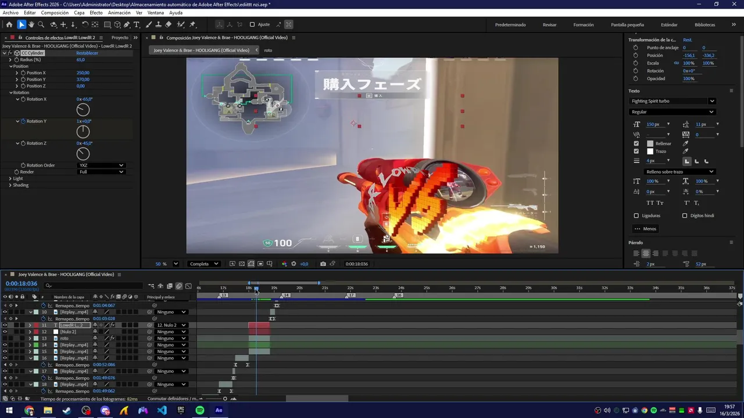Open the parent dropdown 12. Nulo 2

[171, 325]
